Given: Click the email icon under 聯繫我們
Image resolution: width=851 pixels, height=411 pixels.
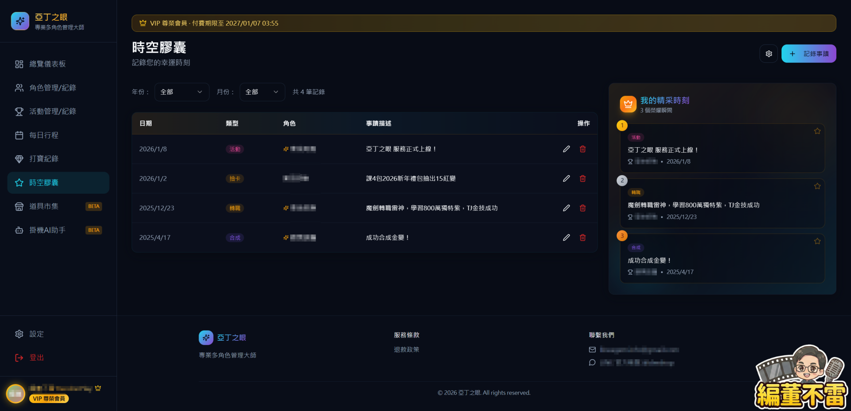Looking at the screenshot, I should click(592, 350).
